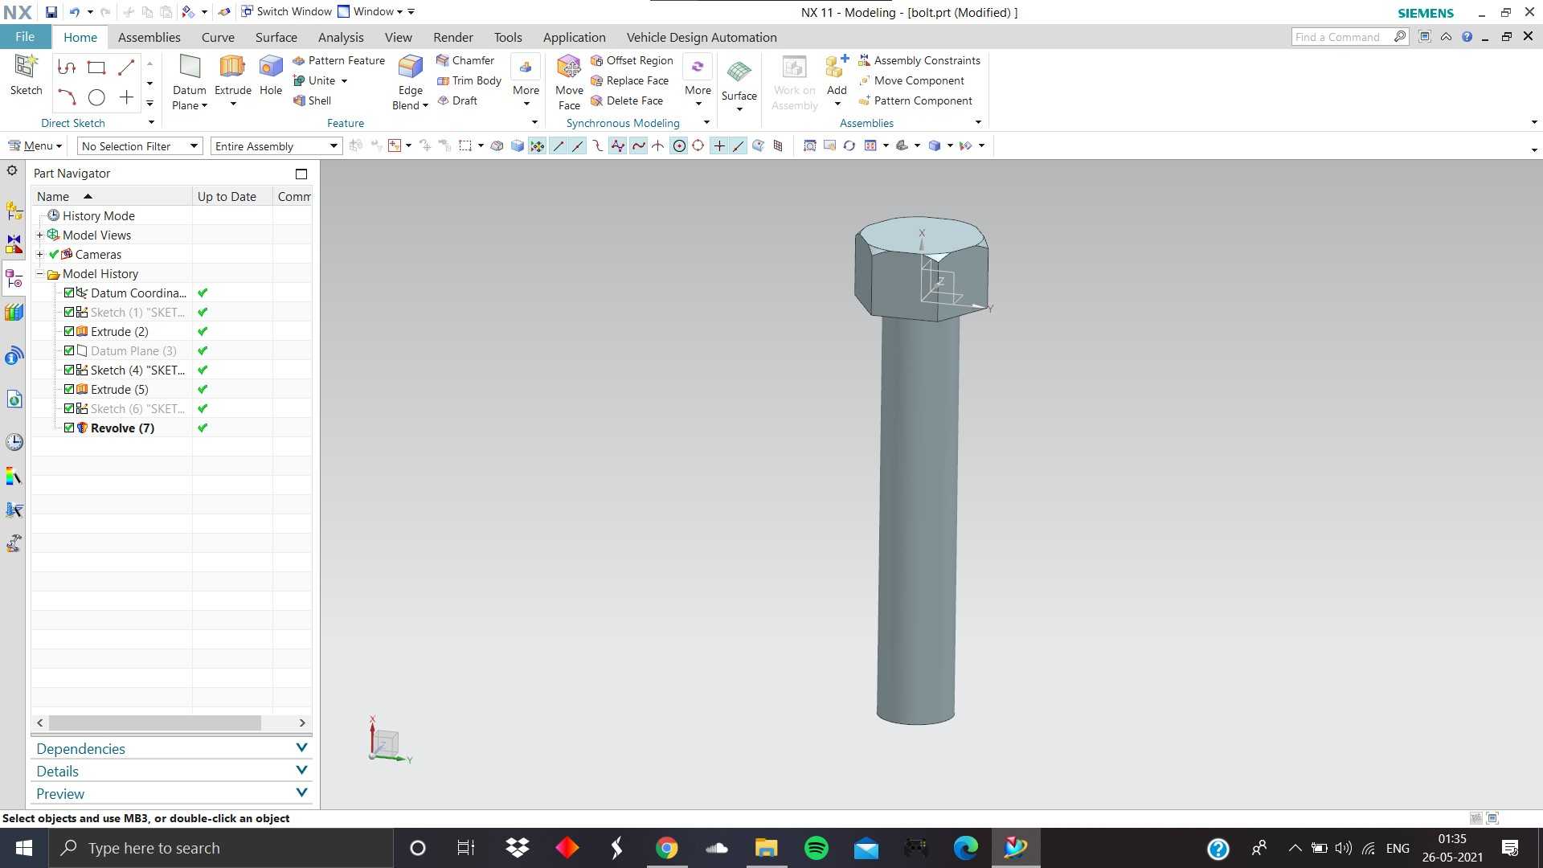Select the Replace Face command
The height and width of the screenshot is (868, 1543).
coord(629,80)
